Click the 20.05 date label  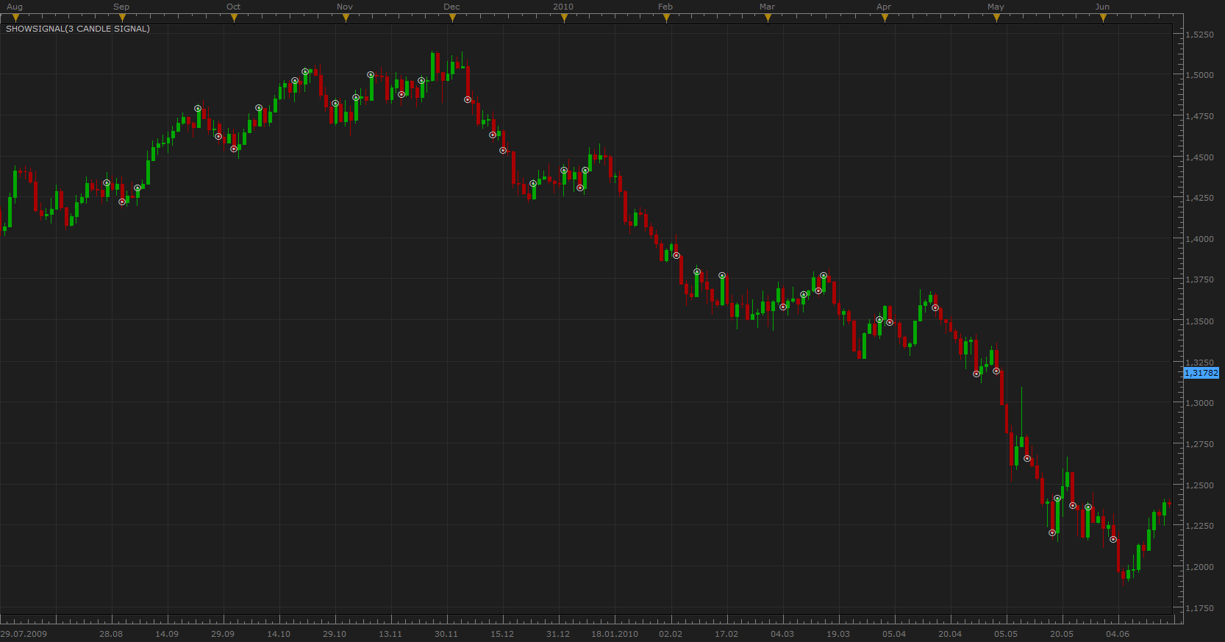pyautogui.click(x=1062, y=634)
